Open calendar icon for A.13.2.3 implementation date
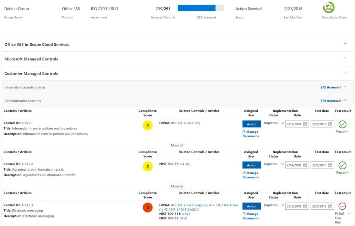Image resolution: width=355 pixels, height=226 pixels. 305,206
